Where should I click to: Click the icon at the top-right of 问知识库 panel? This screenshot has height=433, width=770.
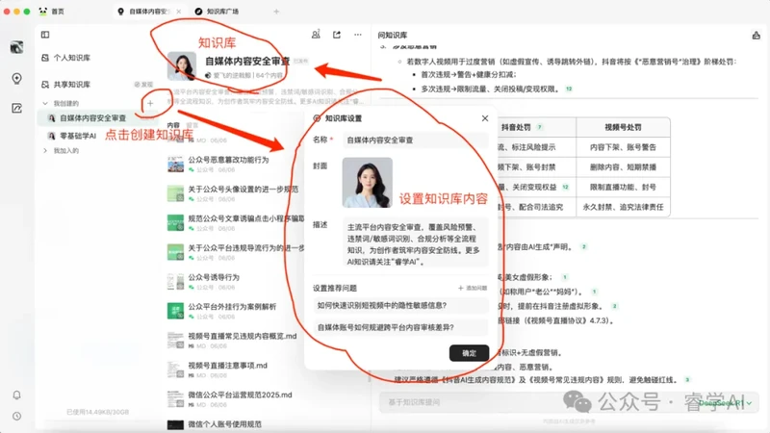pos(757,35)
